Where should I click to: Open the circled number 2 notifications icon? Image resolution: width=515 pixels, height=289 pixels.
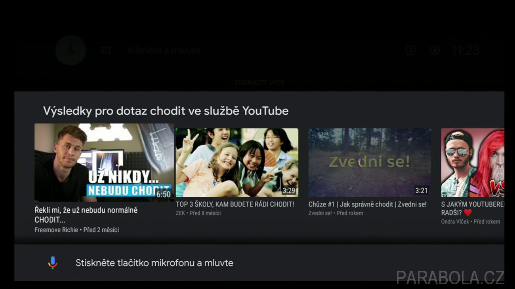point(410,50)
